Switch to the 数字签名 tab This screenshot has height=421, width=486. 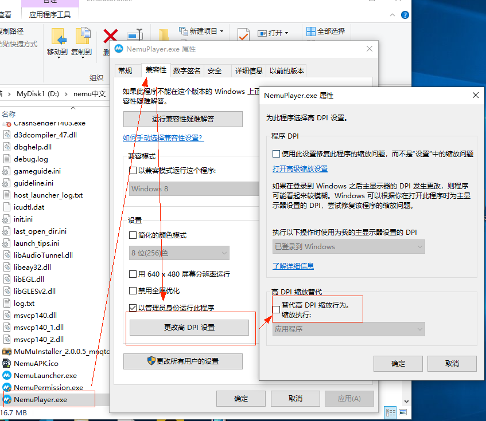(186, 71)
